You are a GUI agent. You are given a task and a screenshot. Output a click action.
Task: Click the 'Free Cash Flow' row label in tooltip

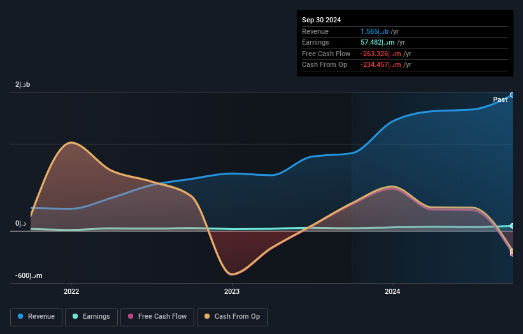(x=326, y=54)
